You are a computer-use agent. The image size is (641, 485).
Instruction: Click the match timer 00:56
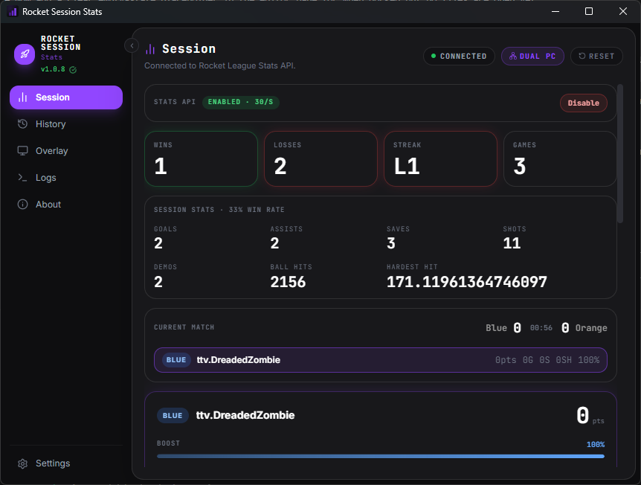tap(541, 328)
